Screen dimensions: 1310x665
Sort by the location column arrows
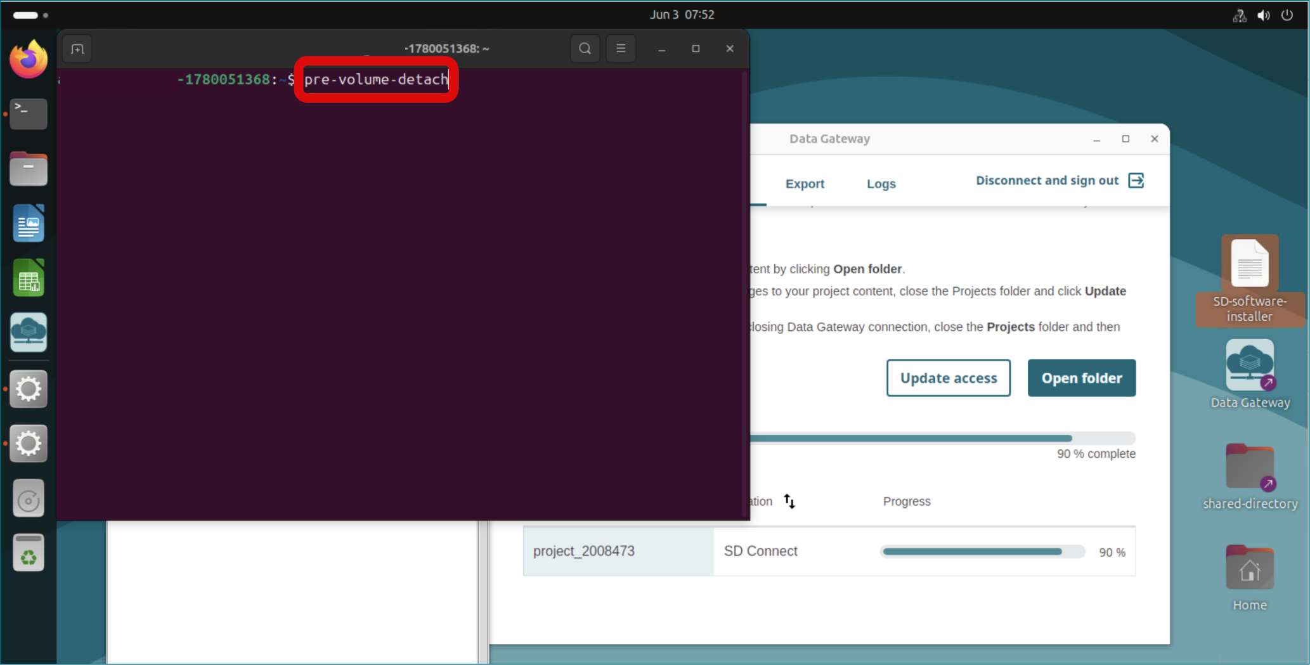pyautogui.click(x=789, y=501)
